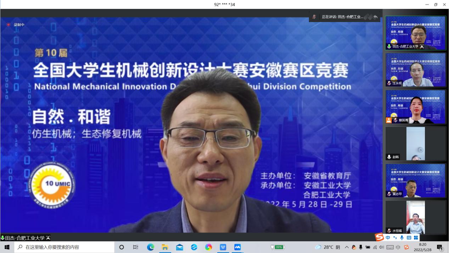
Task: Toggle Sogou punctuation mode button
Action: point(395,238)
